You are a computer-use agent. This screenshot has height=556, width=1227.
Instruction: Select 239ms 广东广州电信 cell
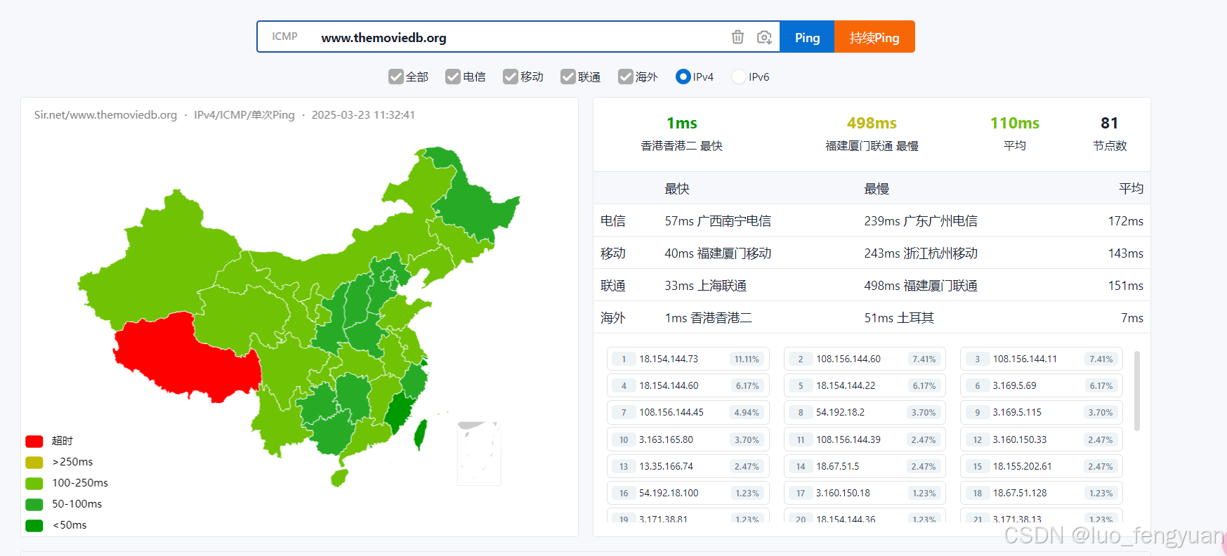921,221
